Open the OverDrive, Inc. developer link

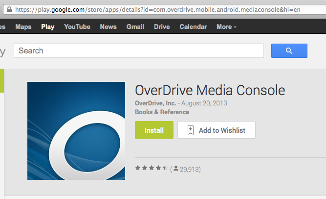[x=155, y=103]
